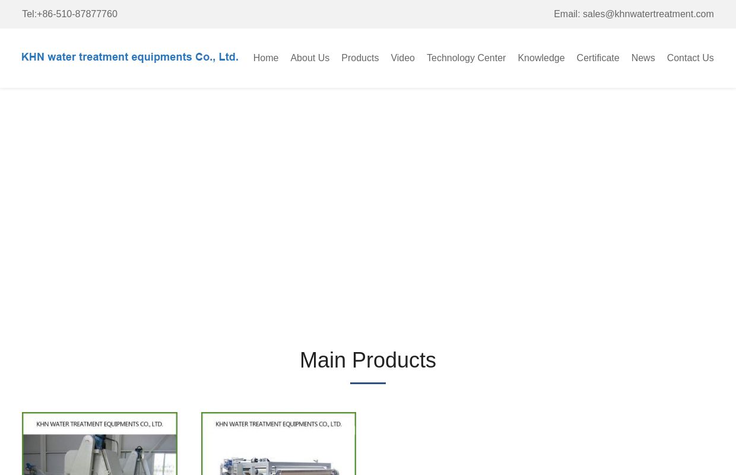Select the Main Products heading

(x=368, y=360)
